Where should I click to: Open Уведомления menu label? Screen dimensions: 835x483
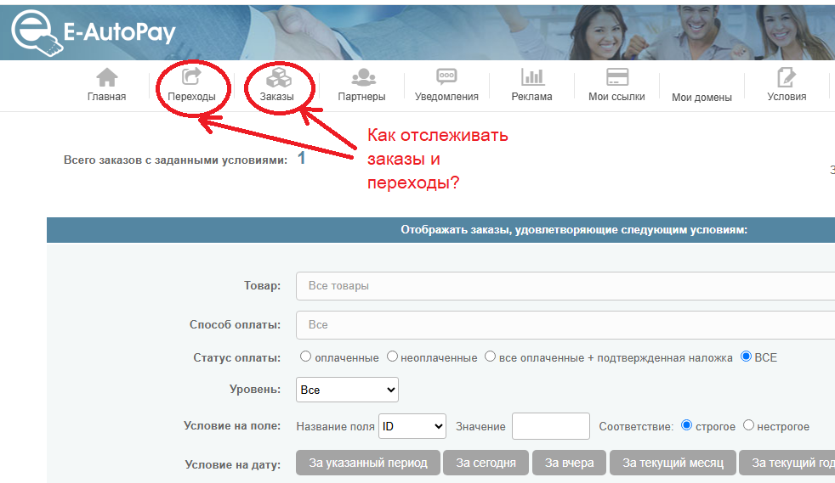click(446, 97)
